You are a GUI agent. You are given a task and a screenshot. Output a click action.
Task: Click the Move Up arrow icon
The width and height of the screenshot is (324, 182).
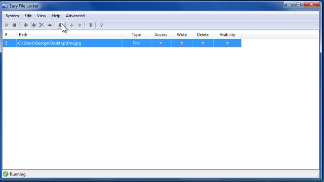click(x=79, y=25)
